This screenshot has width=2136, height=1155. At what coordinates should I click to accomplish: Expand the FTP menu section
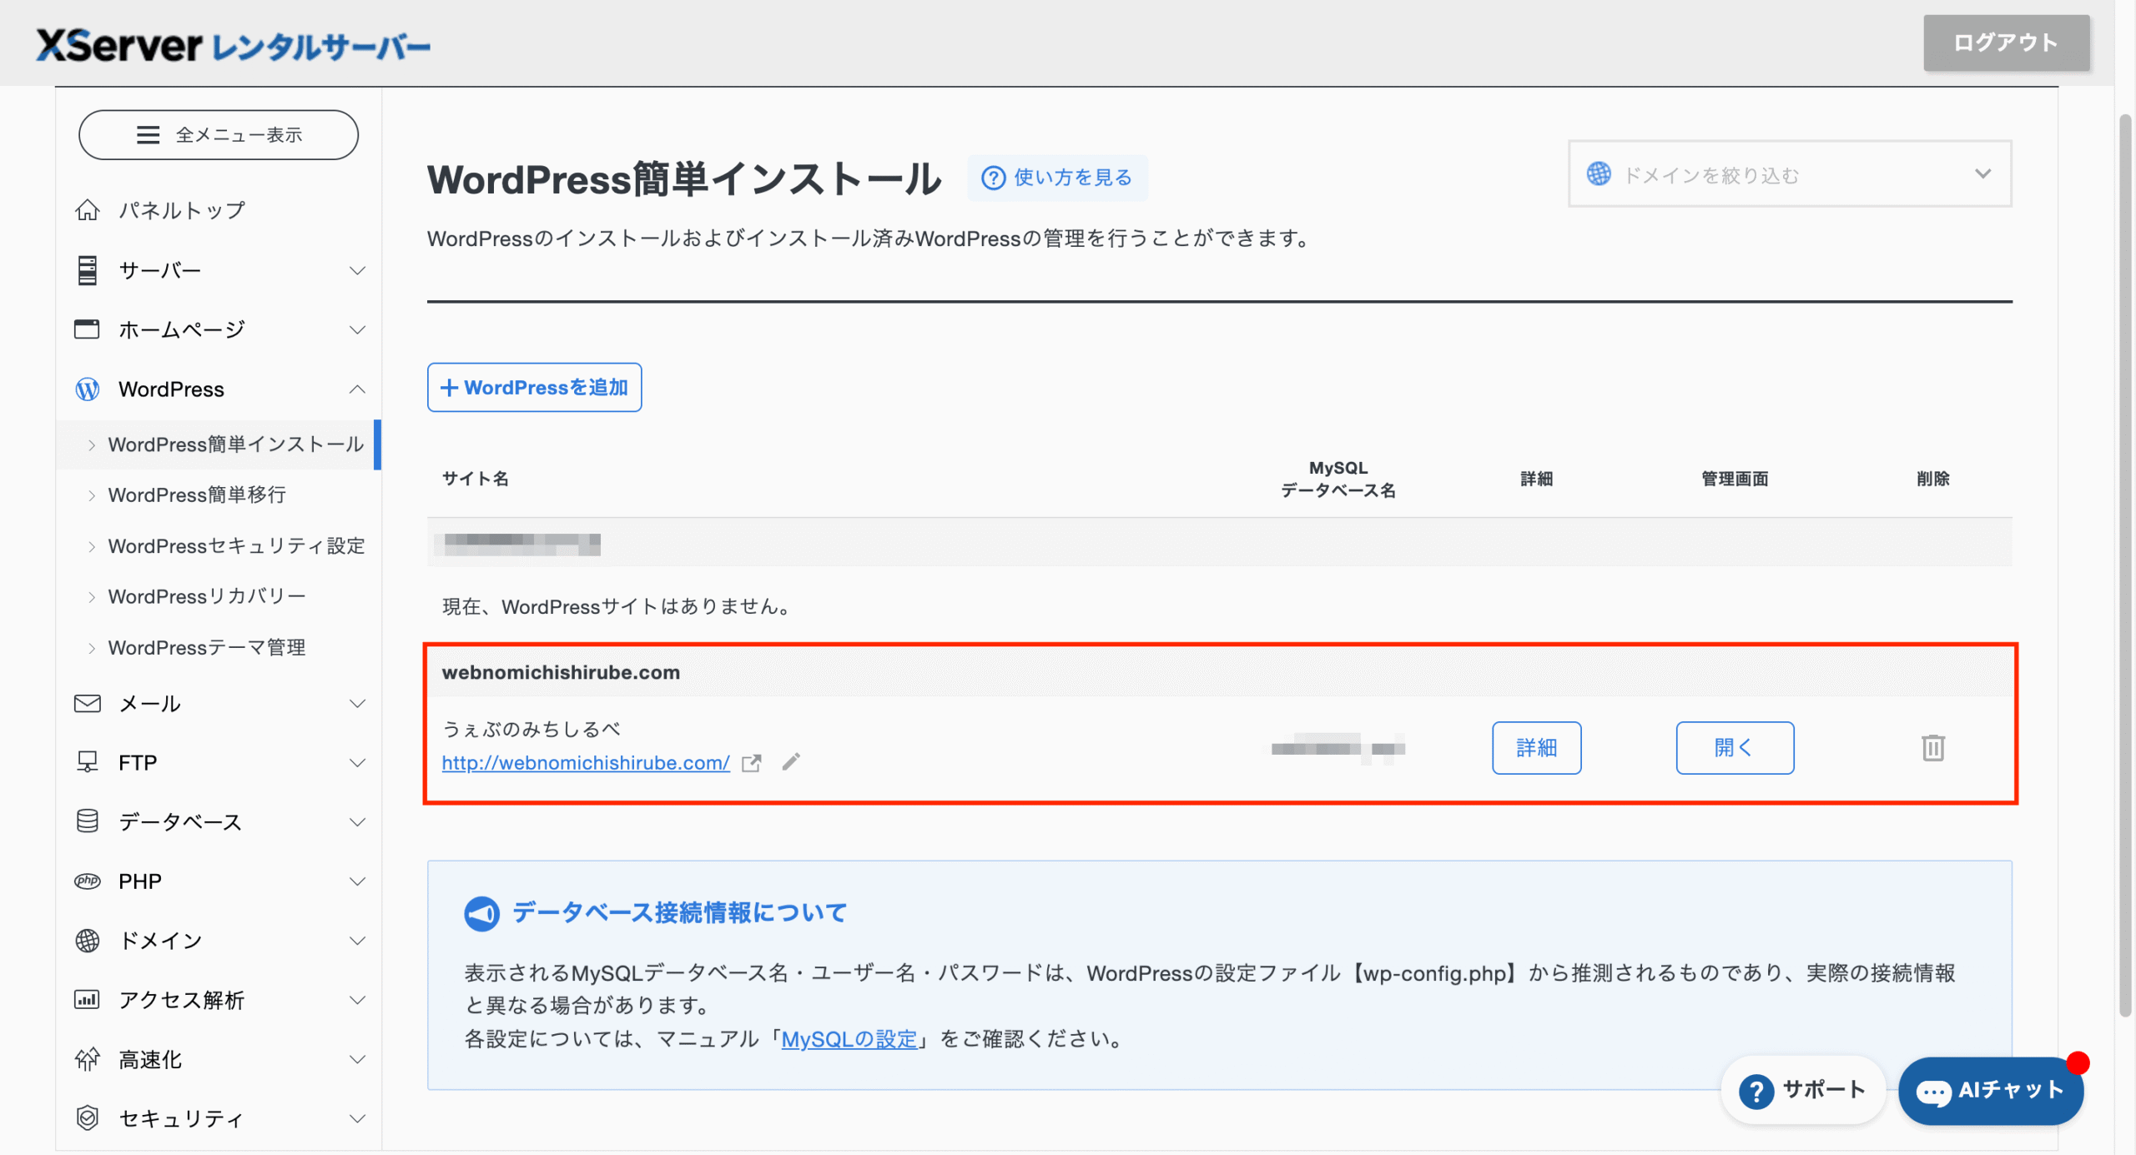(x=357, y=762)
